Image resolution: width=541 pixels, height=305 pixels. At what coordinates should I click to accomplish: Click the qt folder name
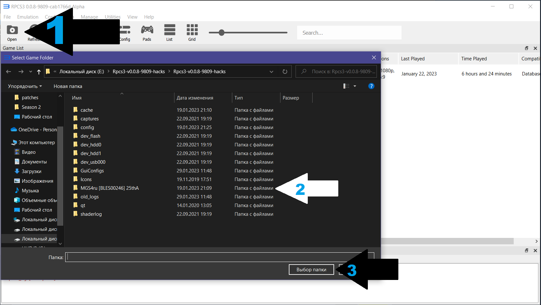click(83, 205)
